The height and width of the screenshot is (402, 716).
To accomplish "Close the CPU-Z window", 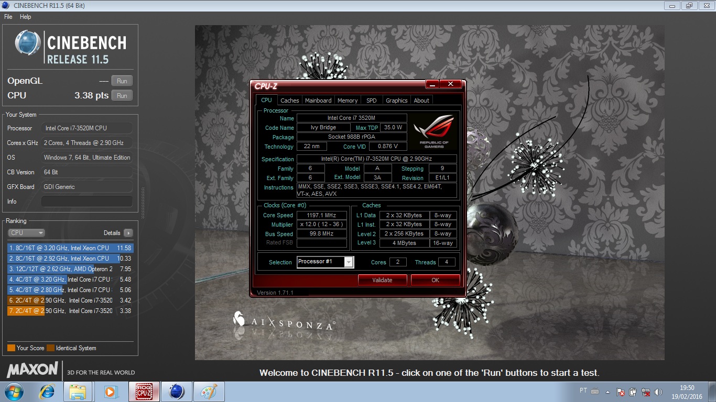I will [450, 84].
